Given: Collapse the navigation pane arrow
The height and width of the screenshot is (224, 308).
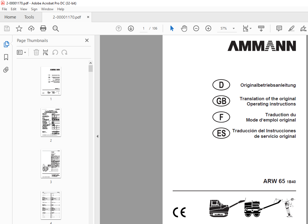Looking at the screenshot, I should (x=97, y=136).
